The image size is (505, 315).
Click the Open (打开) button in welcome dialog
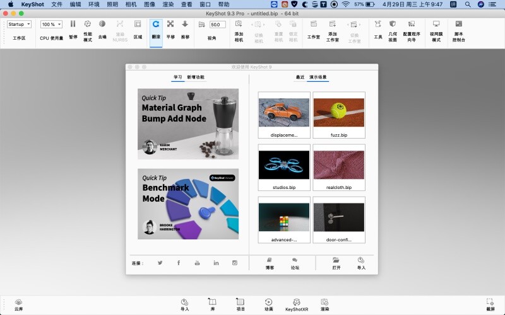[336, 263]
